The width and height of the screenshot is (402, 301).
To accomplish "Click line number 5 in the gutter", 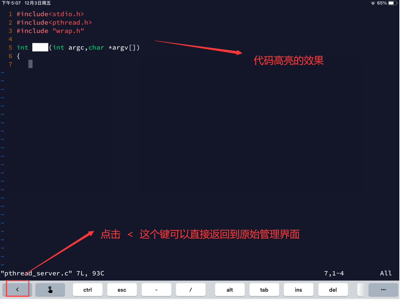I will tap(10, 47).
